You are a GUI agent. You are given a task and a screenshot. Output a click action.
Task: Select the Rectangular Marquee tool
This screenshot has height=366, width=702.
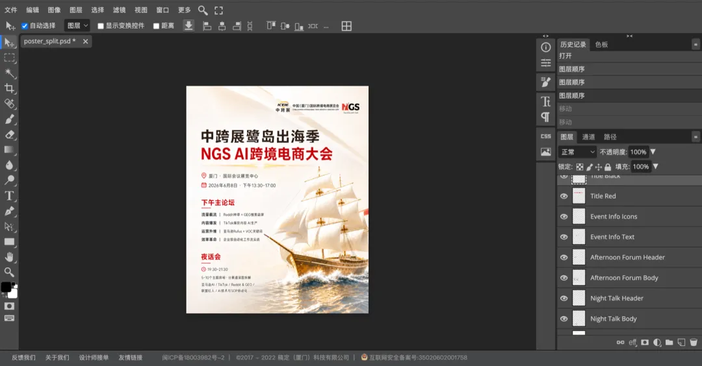coord(9,58)
